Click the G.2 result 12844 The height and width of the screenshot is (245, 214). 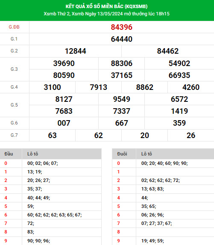coord(75,51)
